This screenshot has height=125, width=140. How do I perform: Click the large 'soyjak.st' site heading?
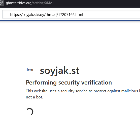[60, 71]
